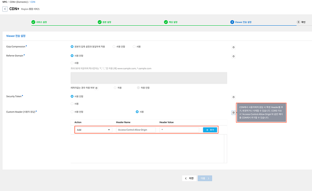Screen dimensions: 312x191
Task: Select Gzip same as origin compression setting
Action: (x=72, y=46)
